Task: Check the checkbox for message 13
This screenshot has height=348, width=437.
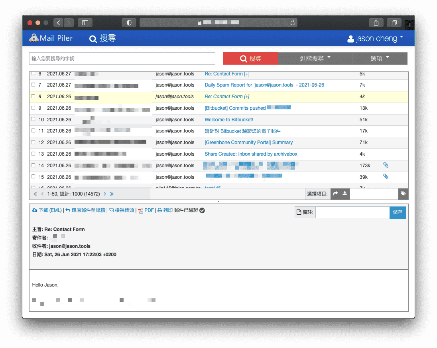Action: click(x=33, y=154)
